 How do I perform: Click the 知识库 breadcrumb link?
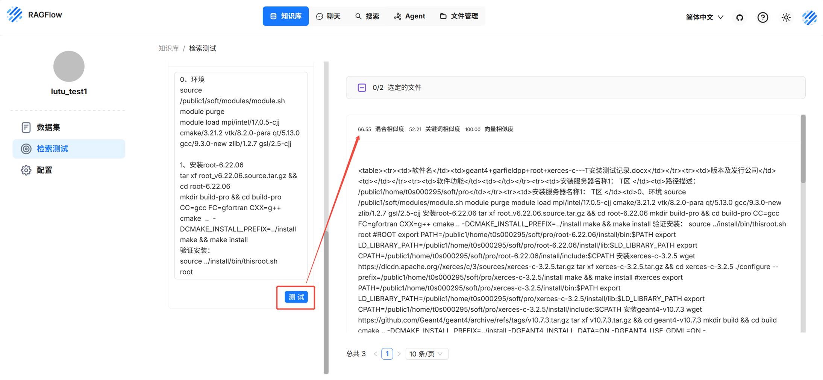[168, 48]
